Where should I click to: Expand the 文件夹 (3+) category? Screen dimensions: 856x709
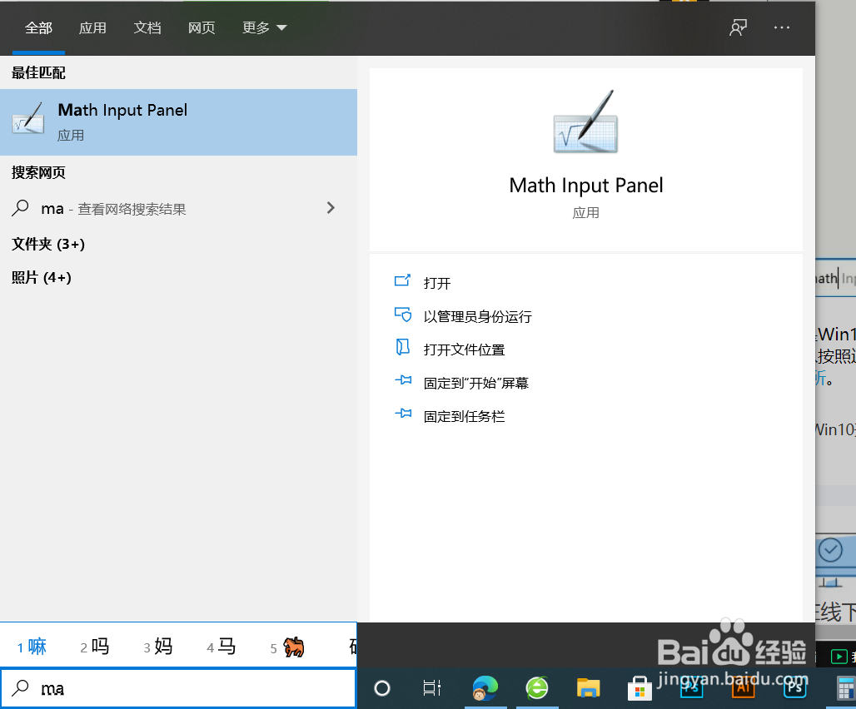pos(48,244)
